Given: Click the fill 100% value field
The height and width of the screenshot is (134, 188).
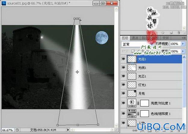Looking at the screenshot, I should (x=175, y=51).
